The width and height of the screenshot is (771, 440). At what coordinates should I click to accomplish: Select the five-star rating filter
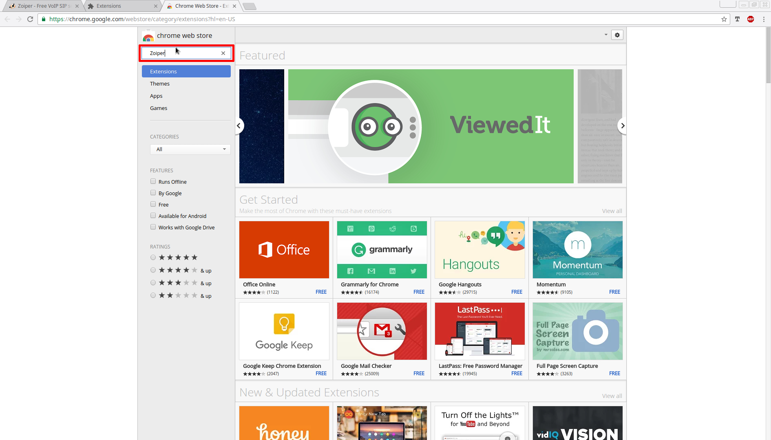pos(153,257)
